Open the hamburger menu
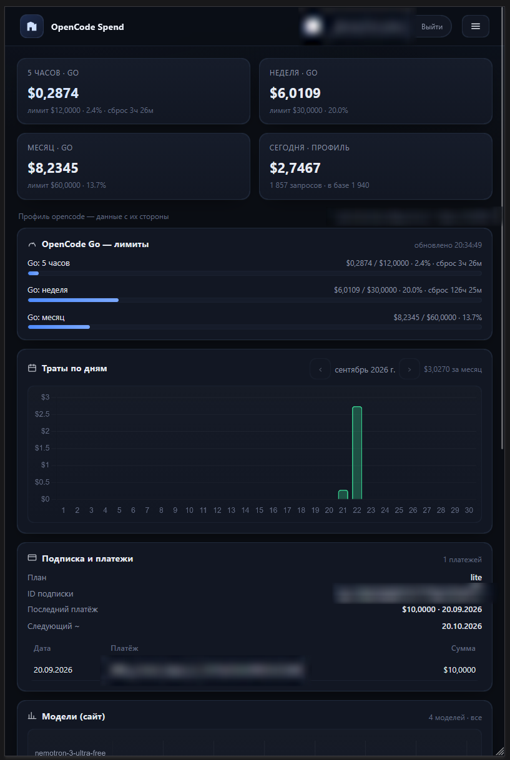 click(476, 26)
